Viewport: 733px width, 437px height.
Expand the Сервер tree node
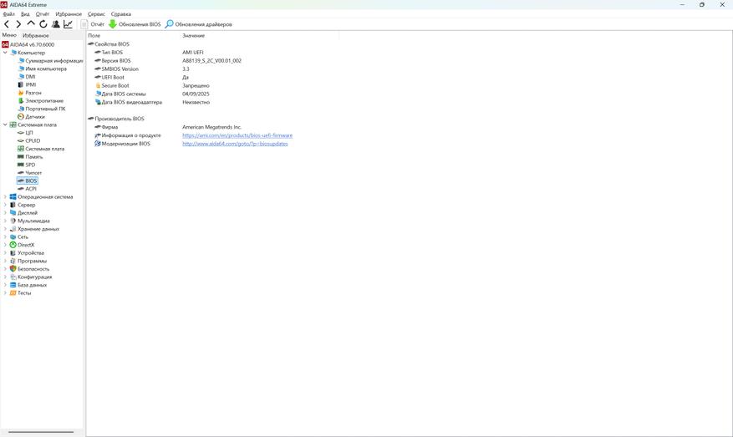(5, 205)
